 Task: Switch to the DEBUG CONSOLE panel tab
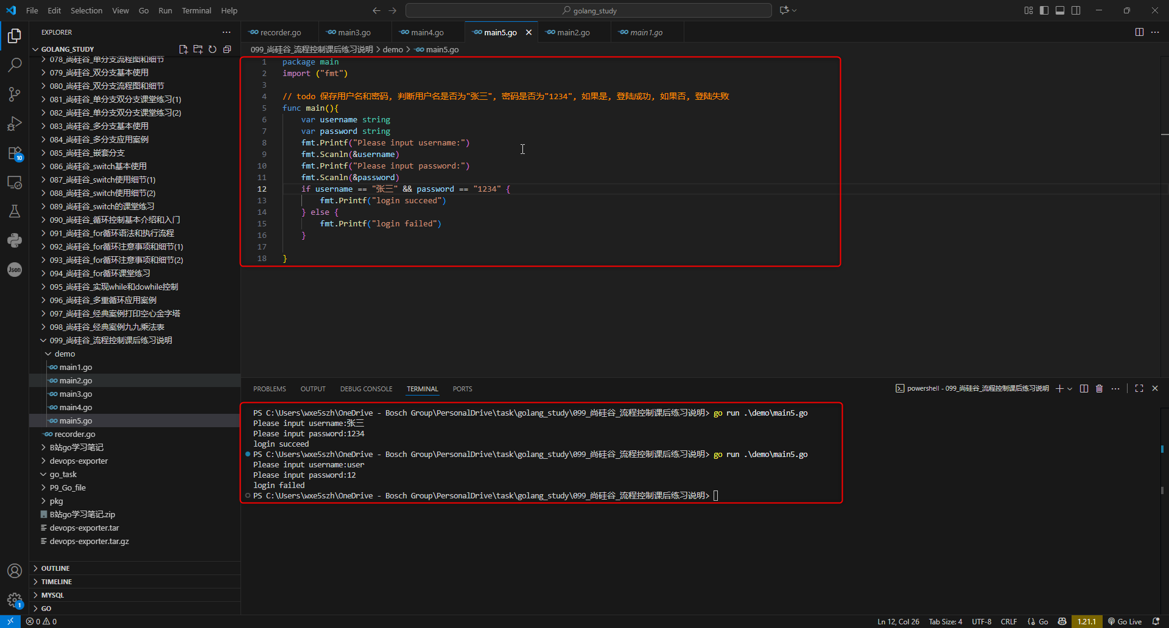(x=366, y=389)
